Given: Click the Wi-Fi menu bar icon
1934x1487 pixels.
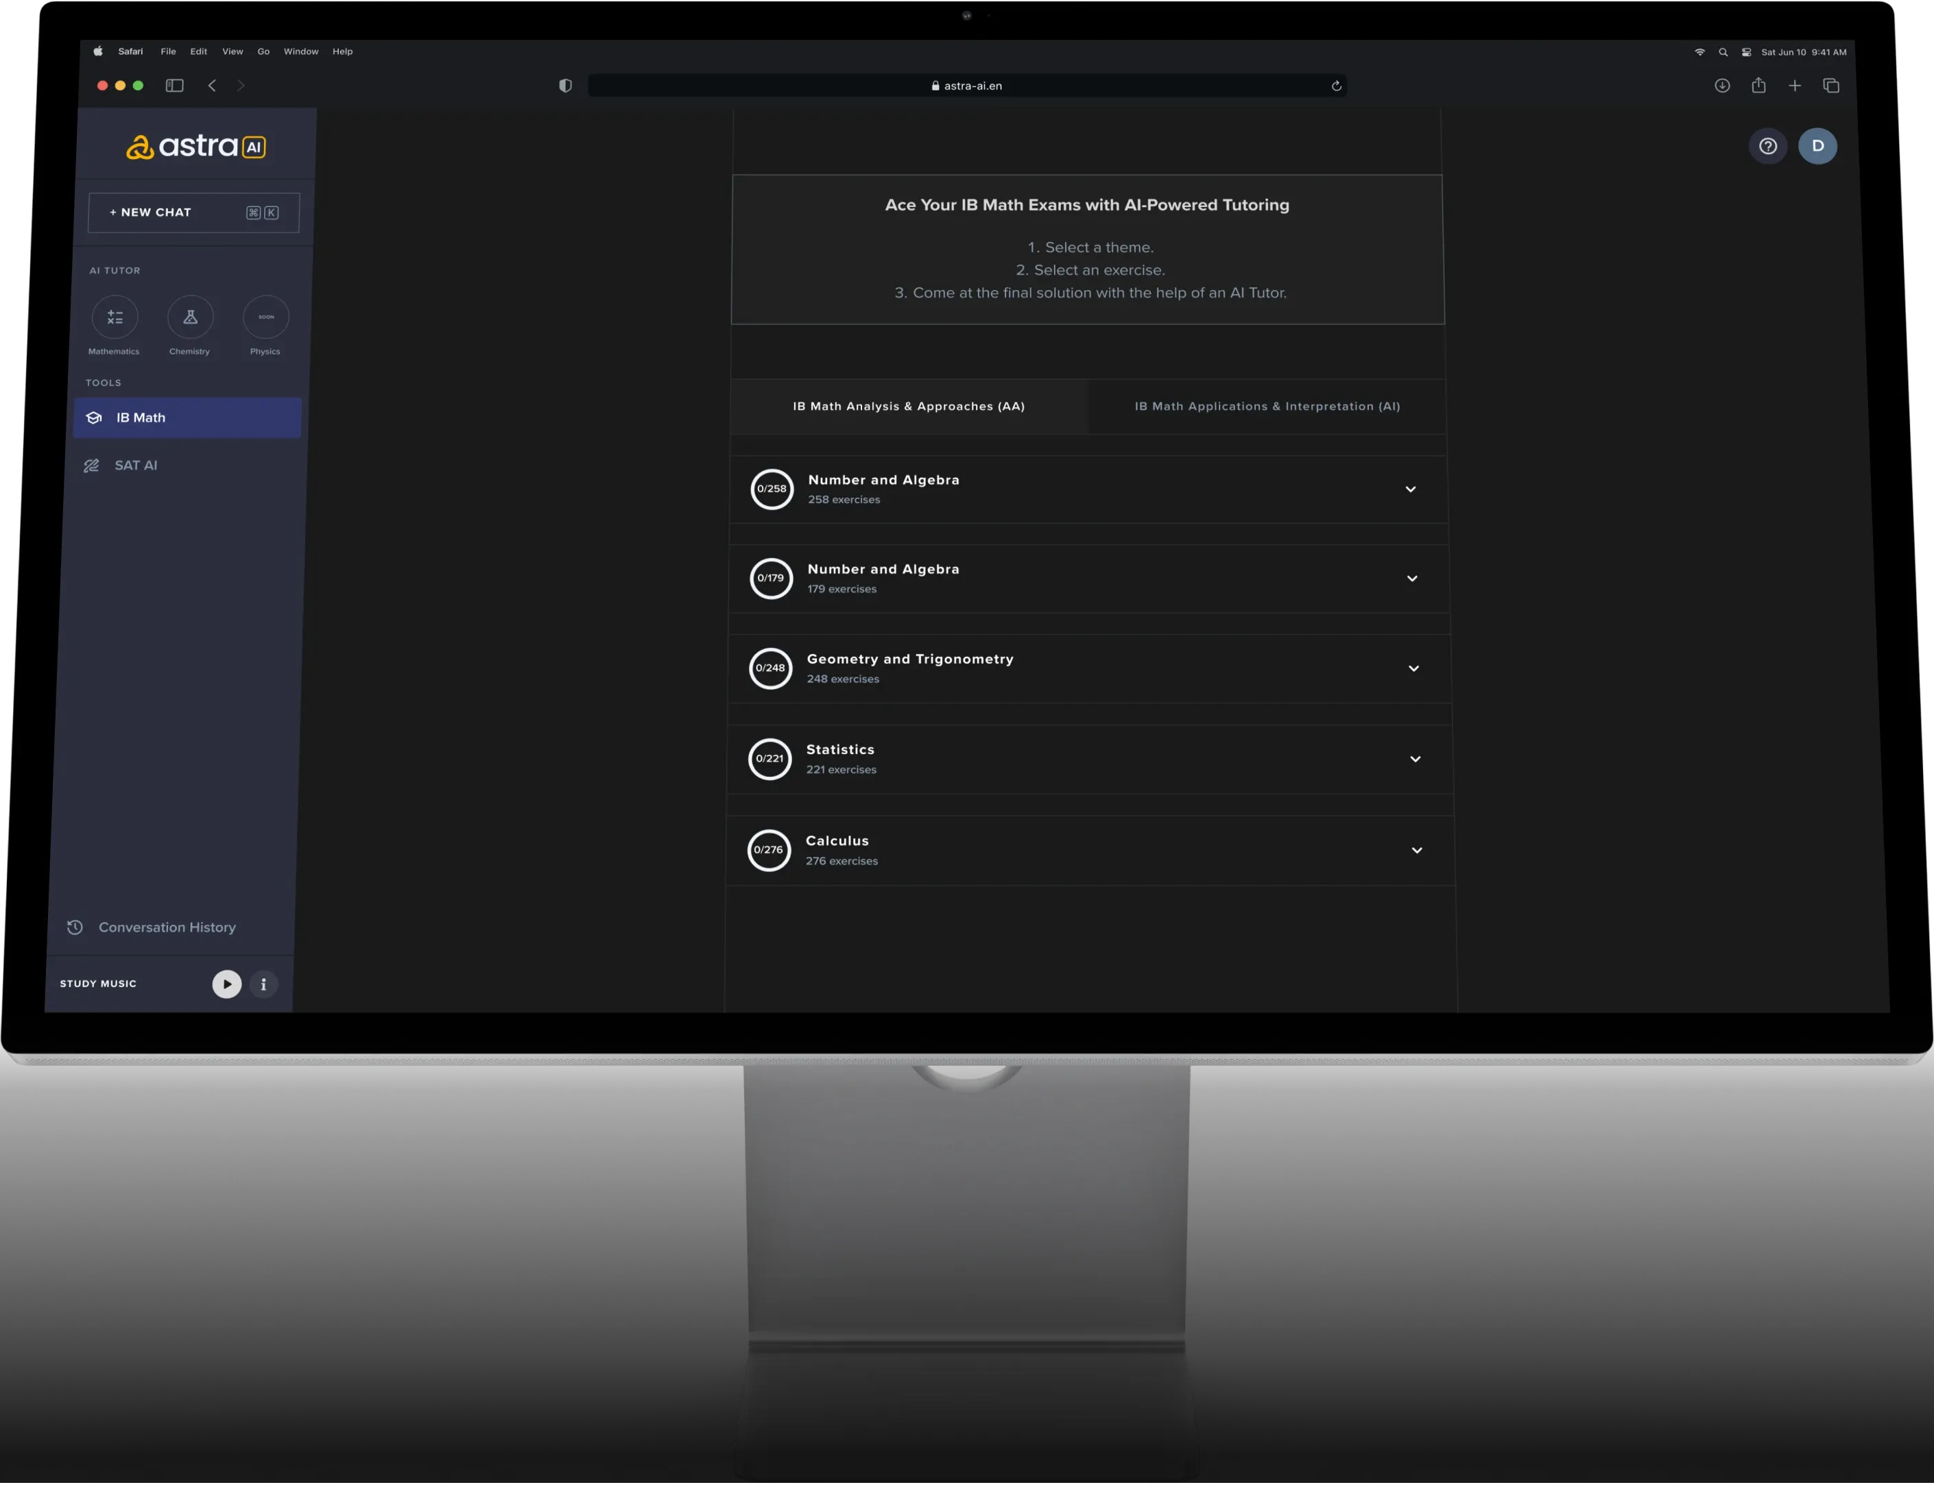Looking at the screenshot, I should coord(1699,52).
